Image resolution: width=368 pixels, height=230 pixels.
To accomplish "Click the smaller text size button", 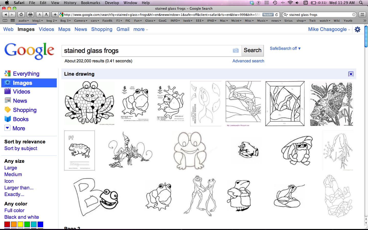I will pyautogui.click(x=39, y=15).
